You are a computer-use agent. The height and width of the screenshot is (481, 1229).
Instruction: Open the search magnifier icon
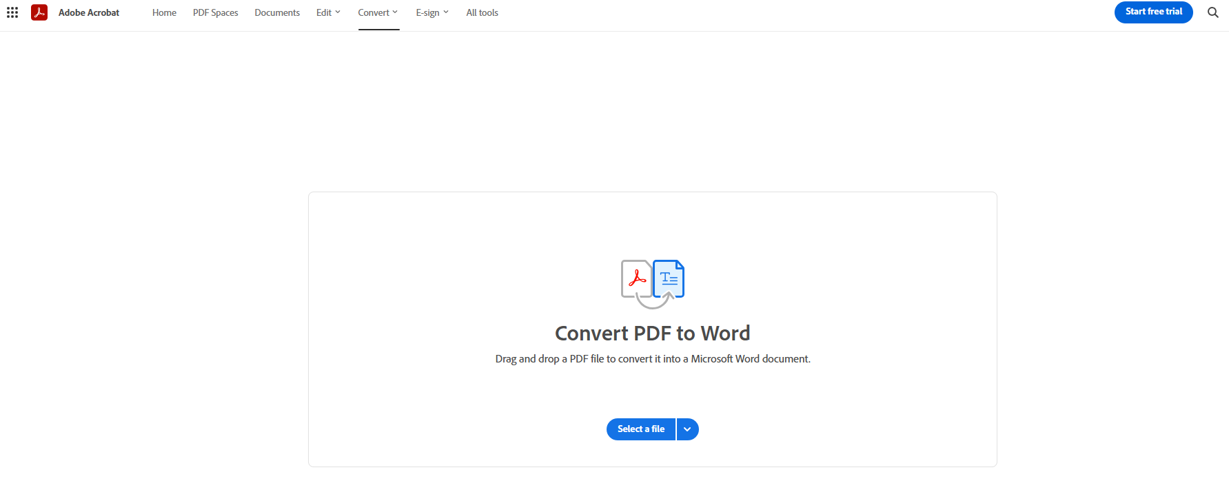1213,12
